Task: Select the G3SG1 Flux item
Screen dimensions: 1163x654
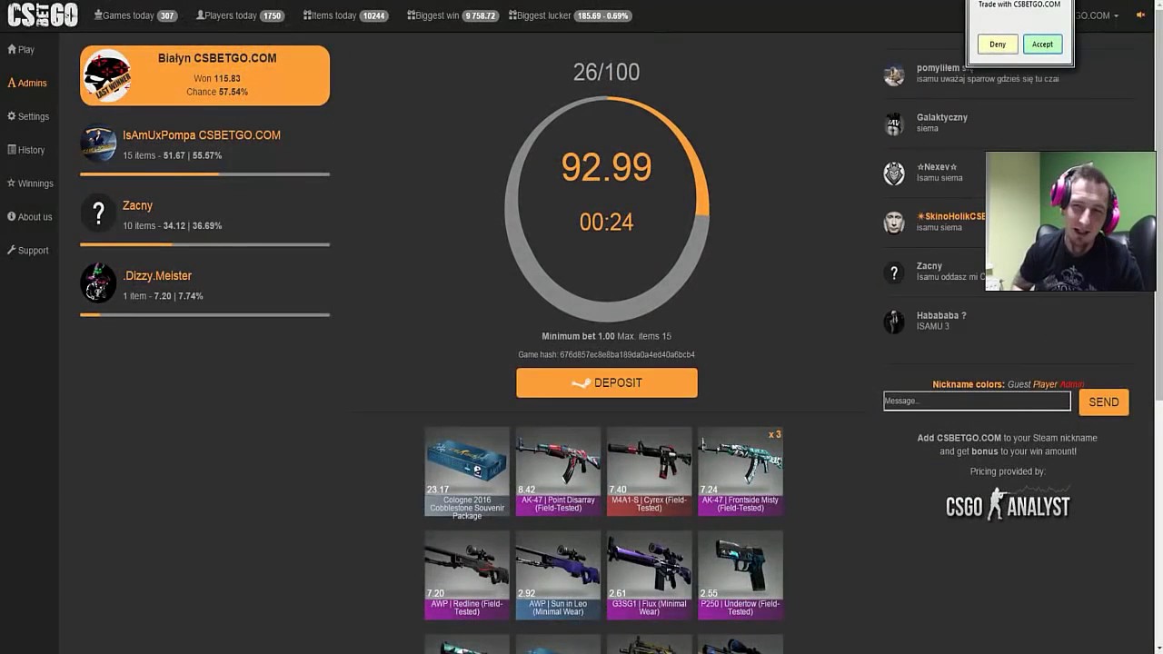Action: [649, 575]
